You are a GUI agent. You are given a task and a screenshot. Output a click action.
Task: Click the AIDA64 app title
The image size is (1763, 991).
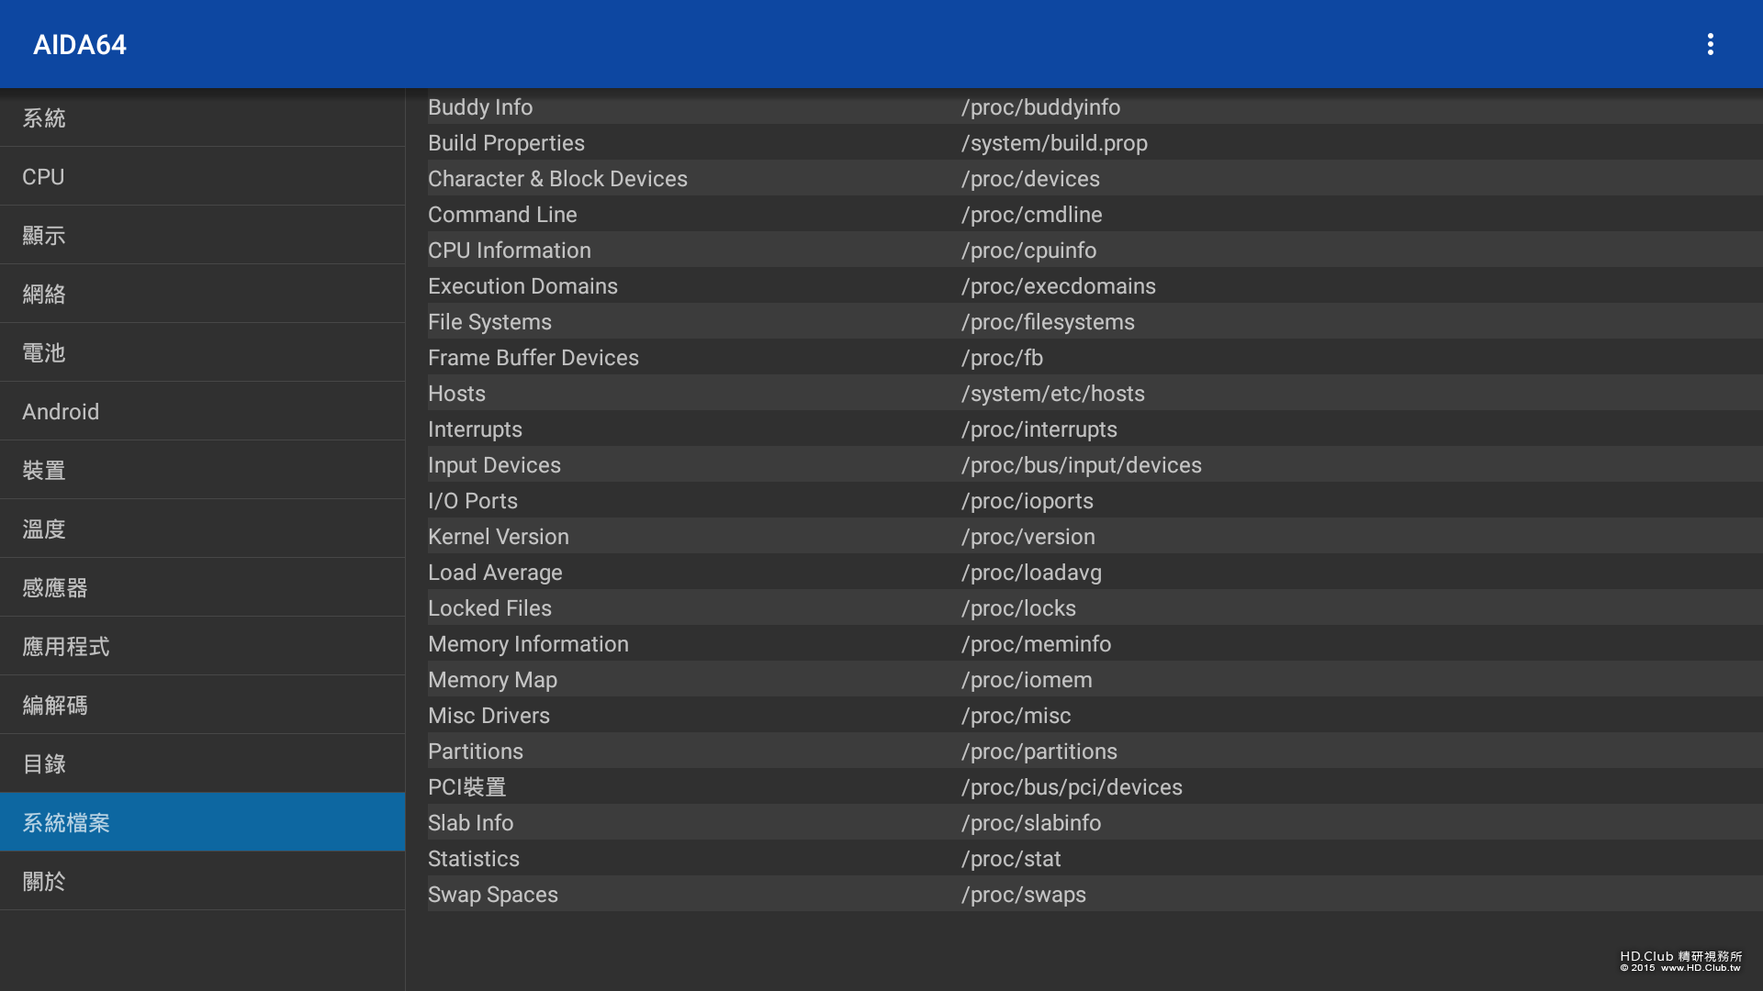pos(80,44)
